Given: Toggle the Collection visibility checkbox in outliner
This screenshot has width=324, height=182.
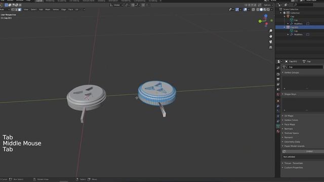Looking at the screenshot, I should (285, 13).
